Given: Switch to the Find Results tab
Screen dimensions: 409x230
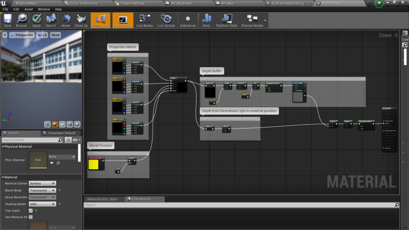Looking at the screenshot, I should 141,199.
